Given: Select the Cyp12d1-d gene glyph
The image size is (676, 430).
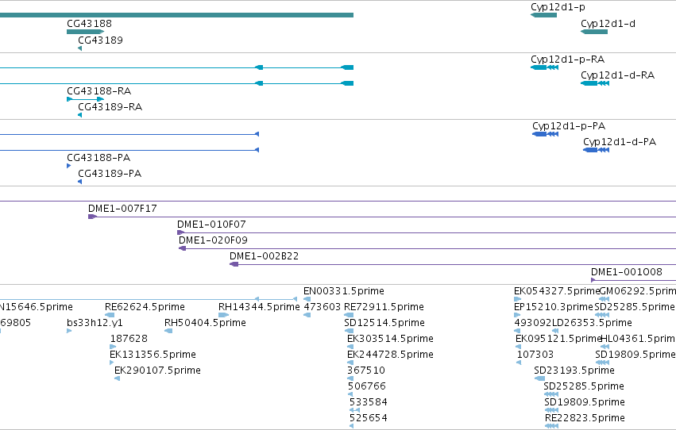Looking at the screenshot, I should point(594,32).
